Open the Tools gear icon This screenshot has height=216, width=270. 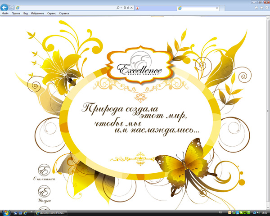point(267,8)
